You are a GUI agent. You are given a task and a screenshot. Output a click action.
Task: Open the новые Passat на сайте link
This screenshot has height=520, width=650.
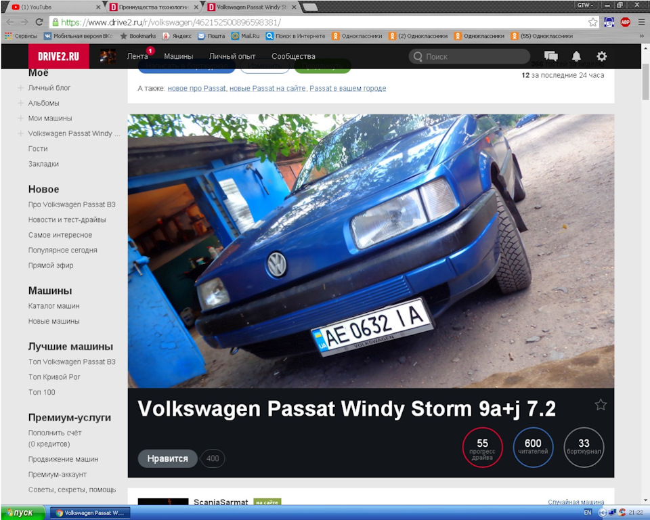click(267, 88)
